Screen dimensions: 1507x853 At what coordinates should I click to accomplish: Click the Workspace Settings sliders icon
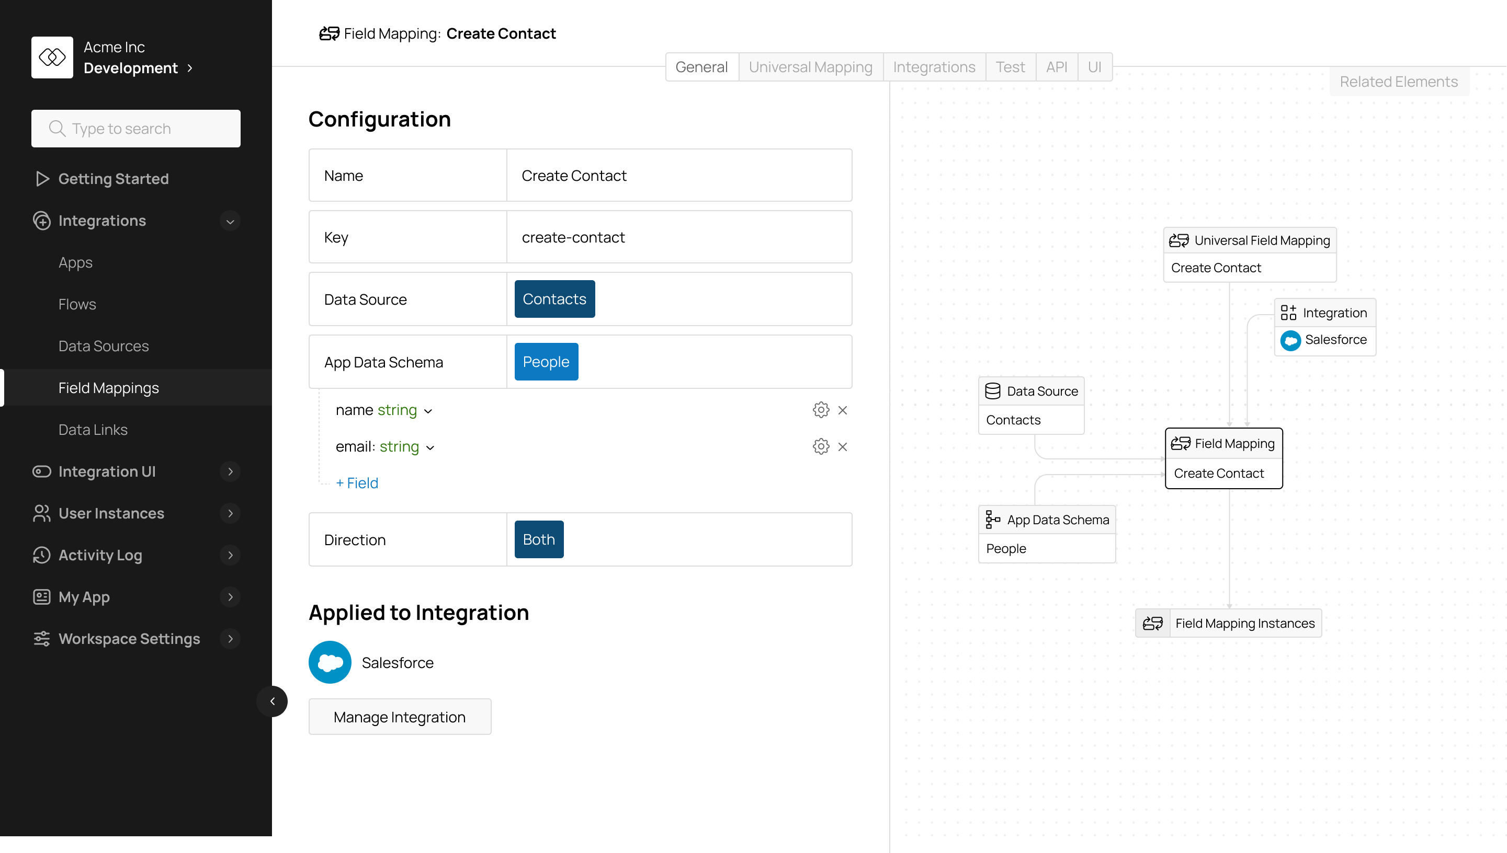click(x=41, y=639)
